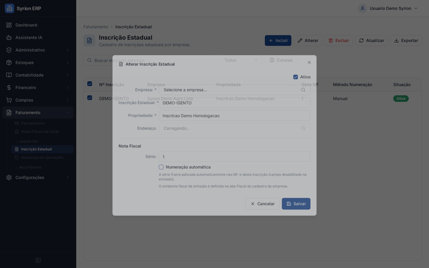Screen dimensions: 429x268
Task: Toggle the select-all checkbox in table header
Action: point(90,84)
